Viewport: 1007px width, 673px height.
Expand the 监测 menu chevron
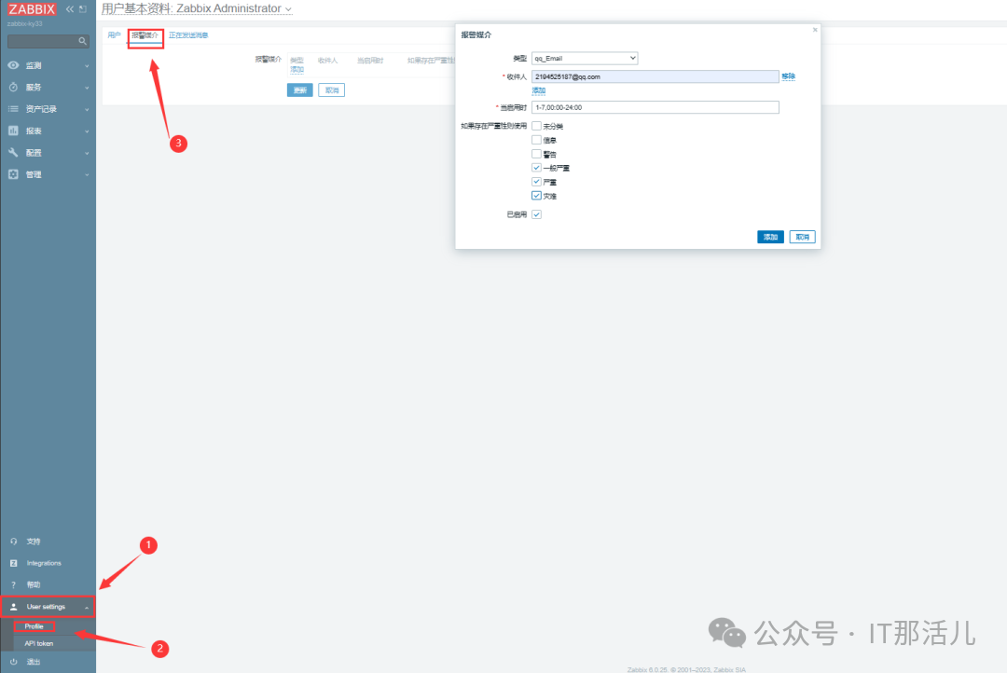tap(87, 66)
